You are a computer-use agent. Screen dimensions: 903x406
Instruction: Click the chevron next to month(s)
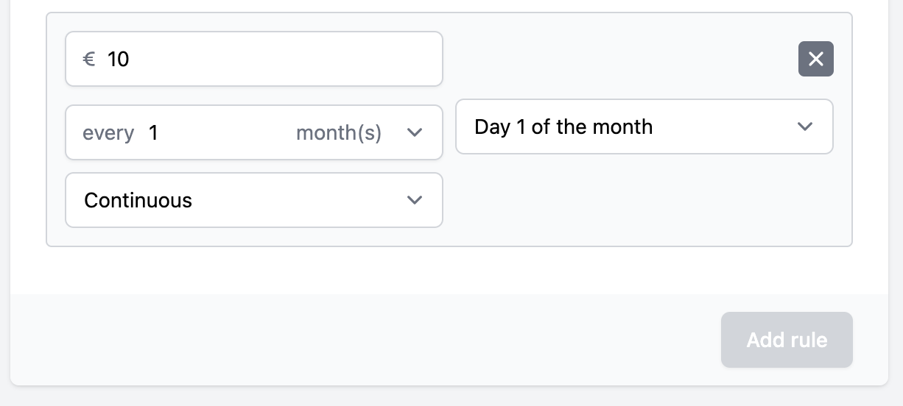pos(415,132)
